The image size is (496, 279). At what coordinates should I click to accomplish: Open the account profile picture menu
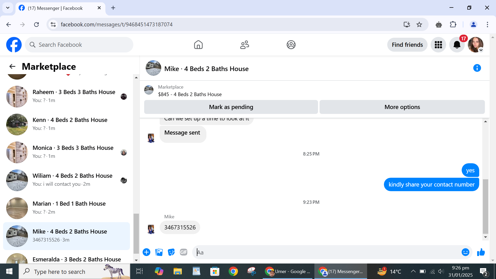pyautogui.click(x=476, y=45)
